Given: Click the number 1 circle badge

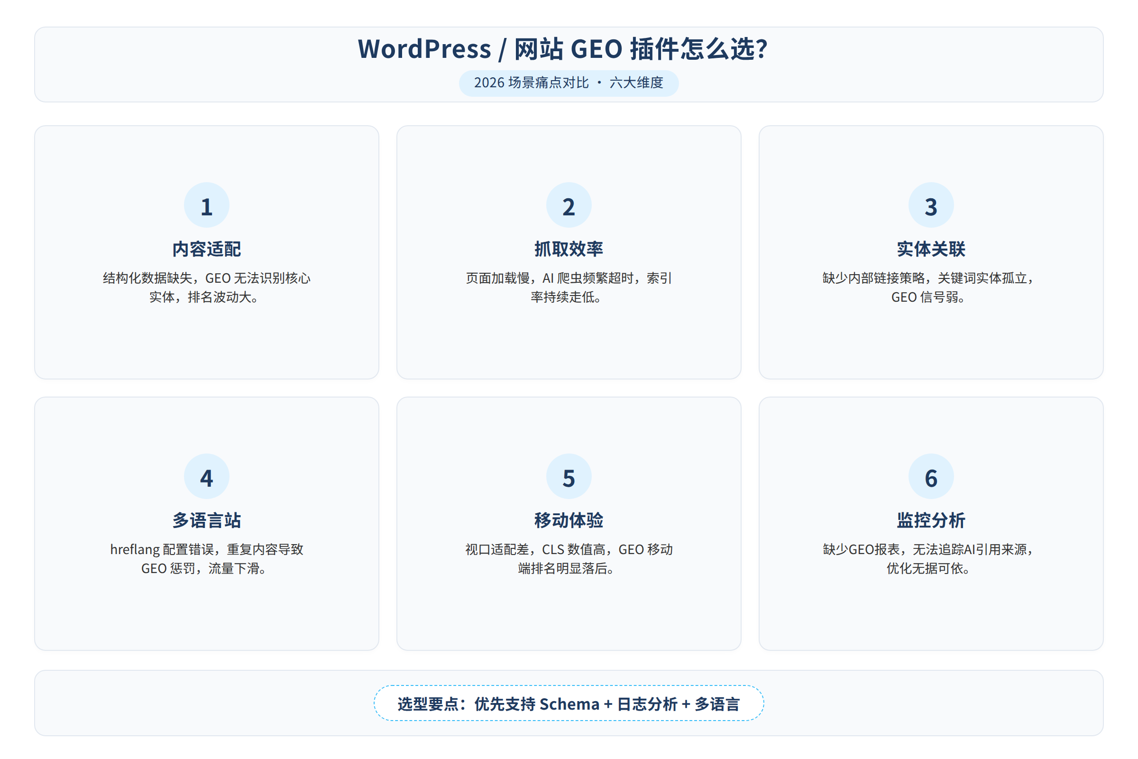Looking at the screenshot, I should [207, 205].
